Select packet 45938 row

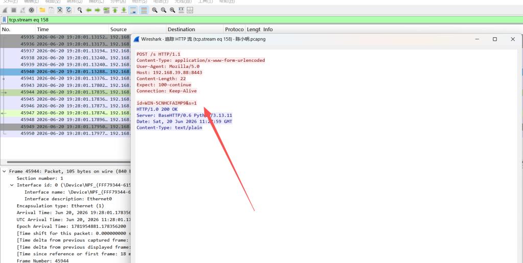point(65,58)
